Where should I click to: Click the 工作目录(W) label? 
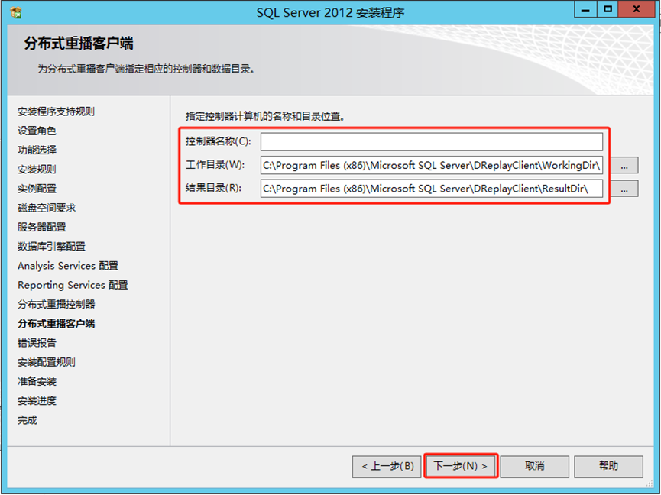(x=215, y=165)
